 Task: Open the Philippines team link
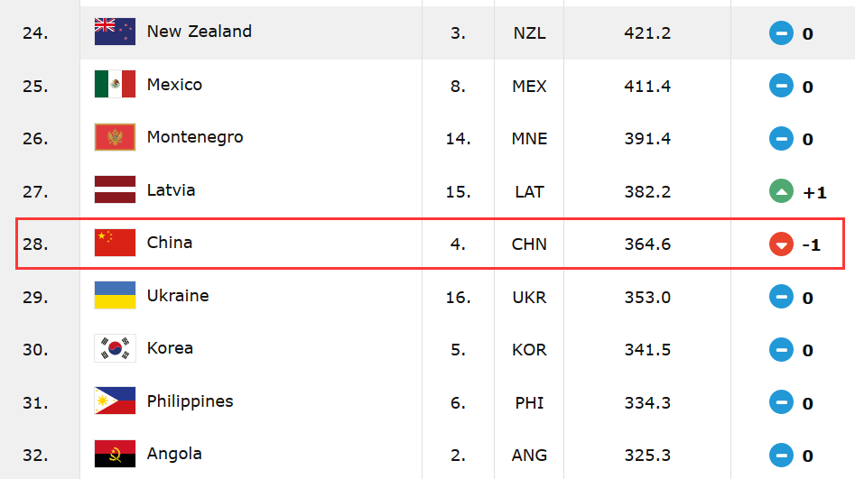click(x=190, y=401)
